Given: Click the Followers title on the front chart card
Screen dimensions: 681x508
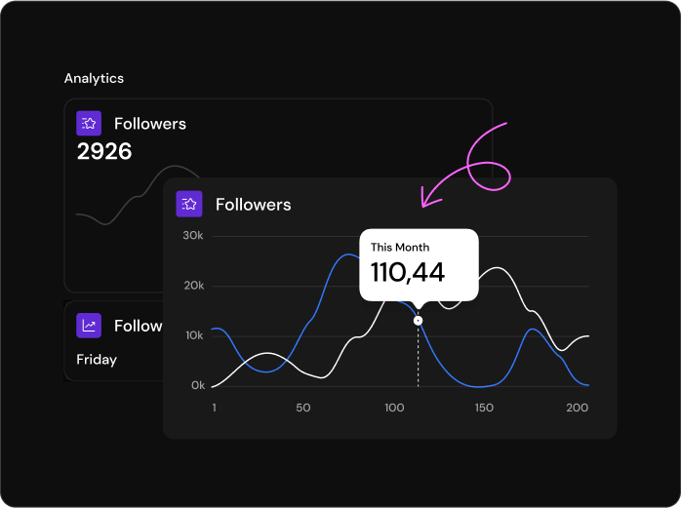Looking at the screenshot, I should pyautogui.click(x=253, y=205).
